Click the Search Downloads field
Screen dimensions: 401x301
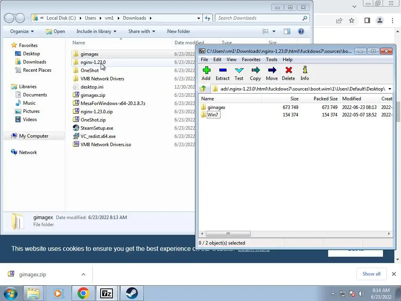262,18
